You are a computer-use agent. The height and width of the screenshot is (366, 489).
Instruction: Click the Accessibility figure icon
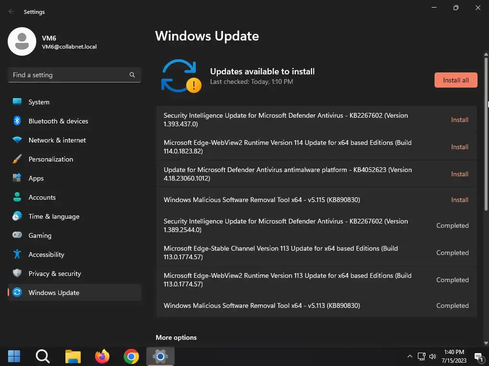pos(17,254)
